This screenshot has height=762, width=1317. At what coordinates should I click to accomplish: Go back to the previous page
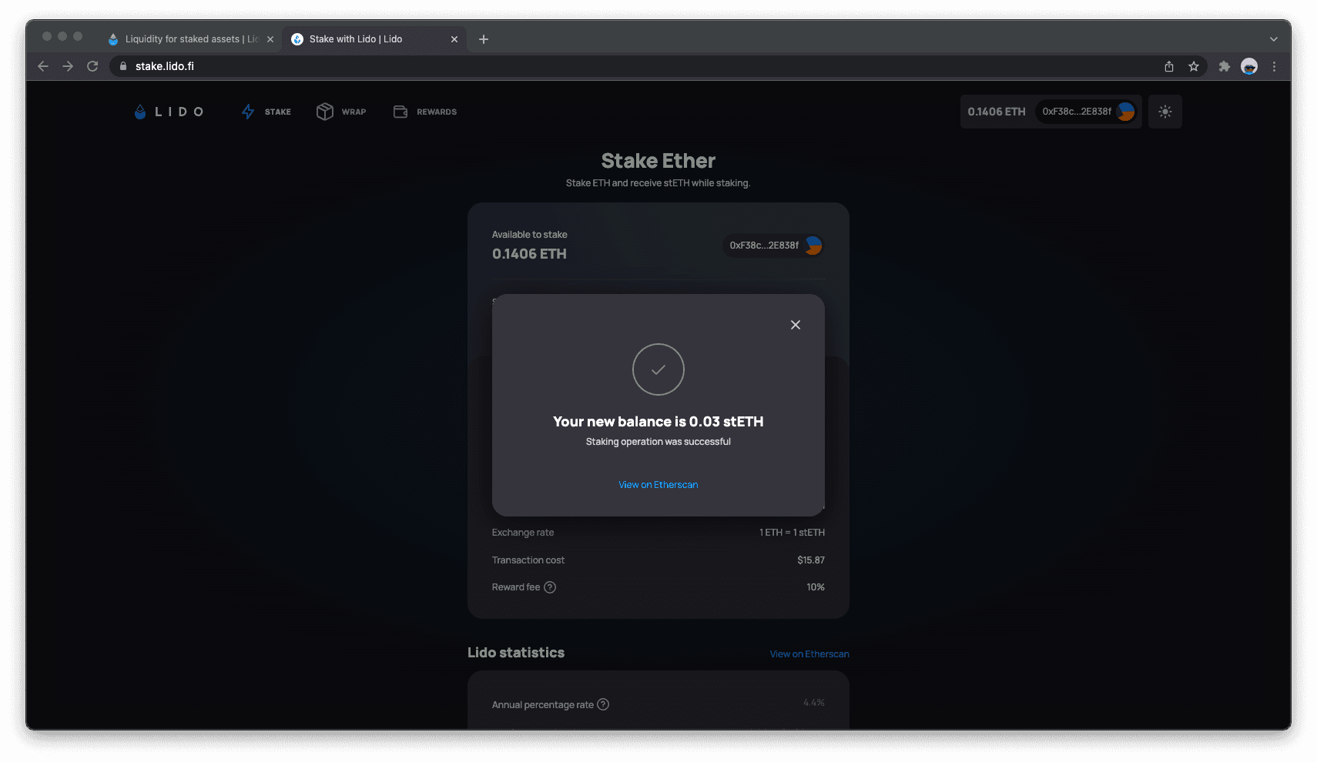coord(43,66)
